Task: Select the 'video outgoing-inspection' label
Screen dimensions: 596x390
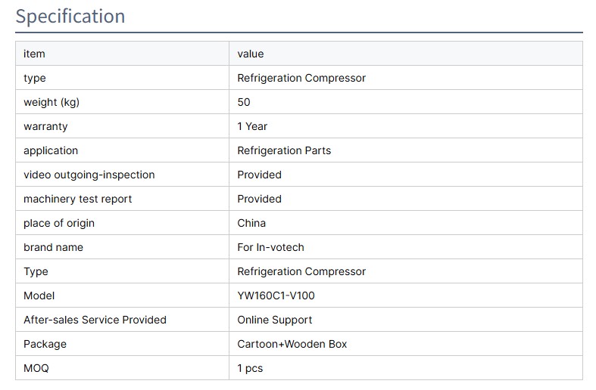Action: tap(89, 175)
